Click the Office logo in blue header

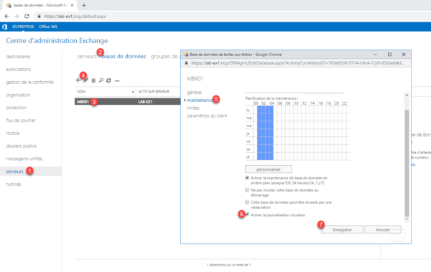click(x=5, y=27)
